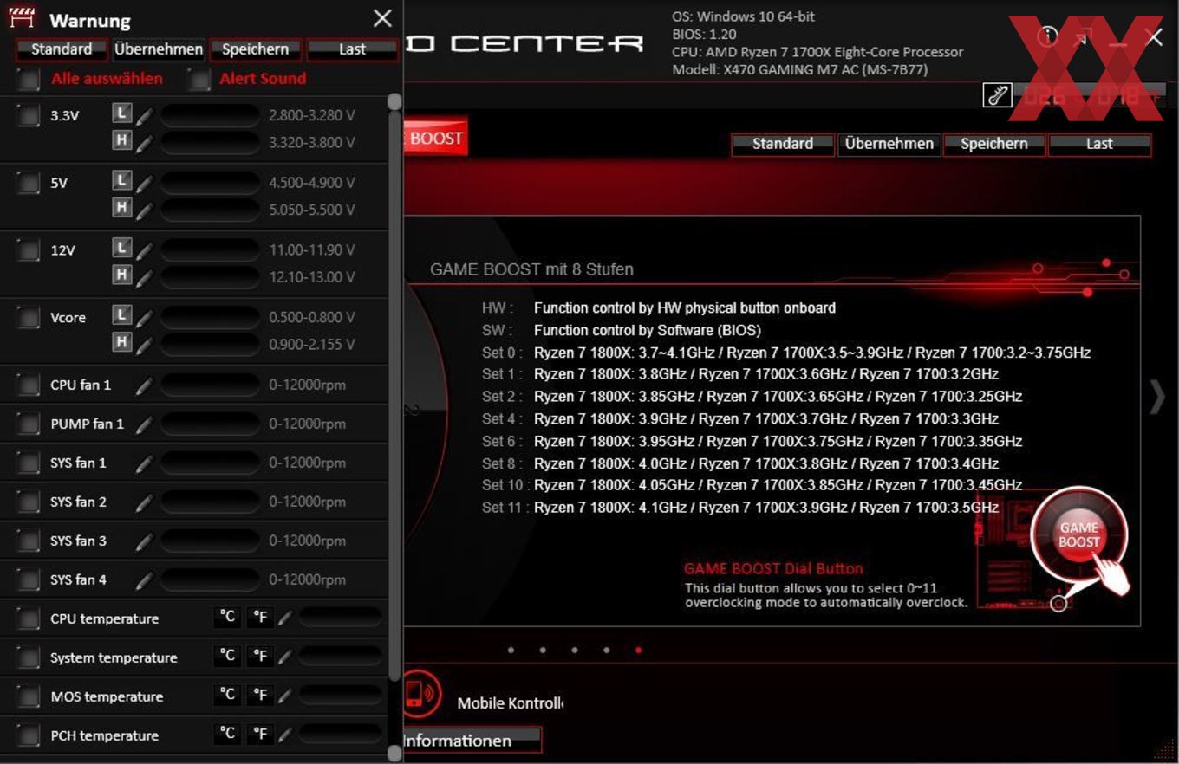Click Übernehmen in the Command Center window

pos(889,144)
